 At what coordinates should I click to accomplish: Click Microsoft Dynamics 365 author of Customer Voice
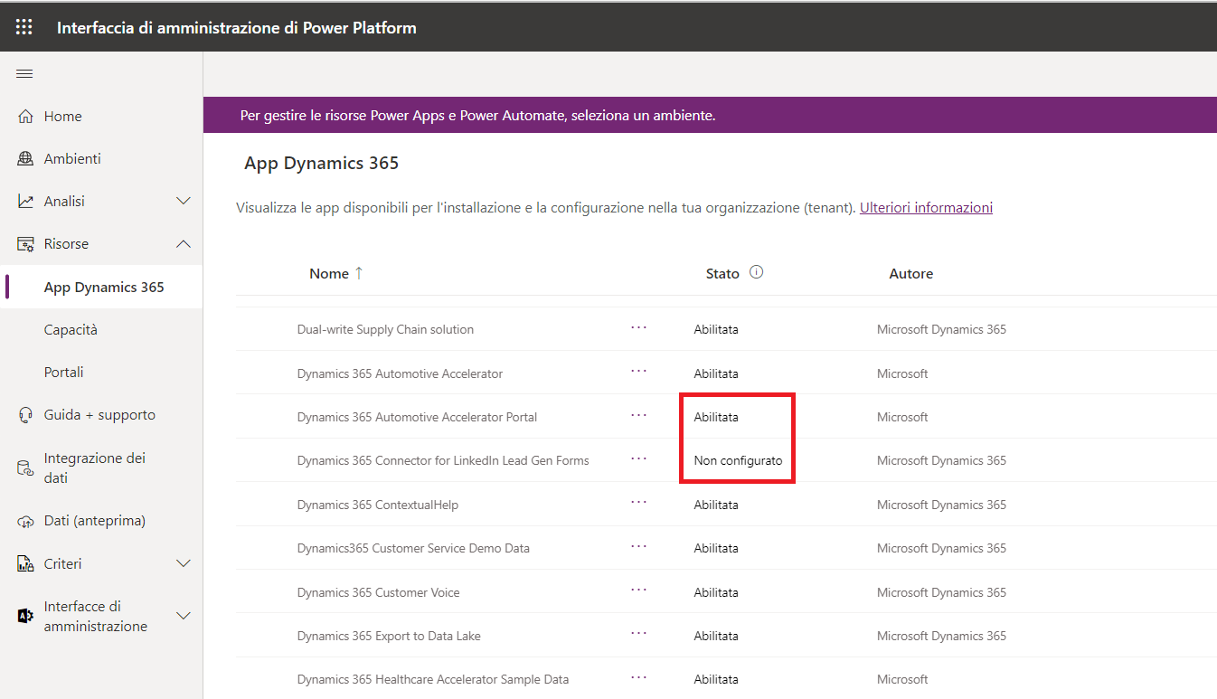pos(941,592)
